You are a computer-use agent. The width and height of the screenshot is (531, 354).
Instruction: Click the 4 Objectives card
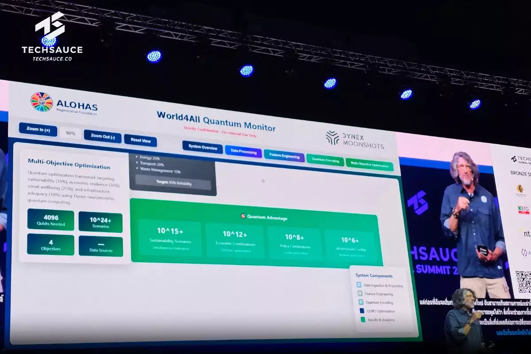(x=51, y=245)
